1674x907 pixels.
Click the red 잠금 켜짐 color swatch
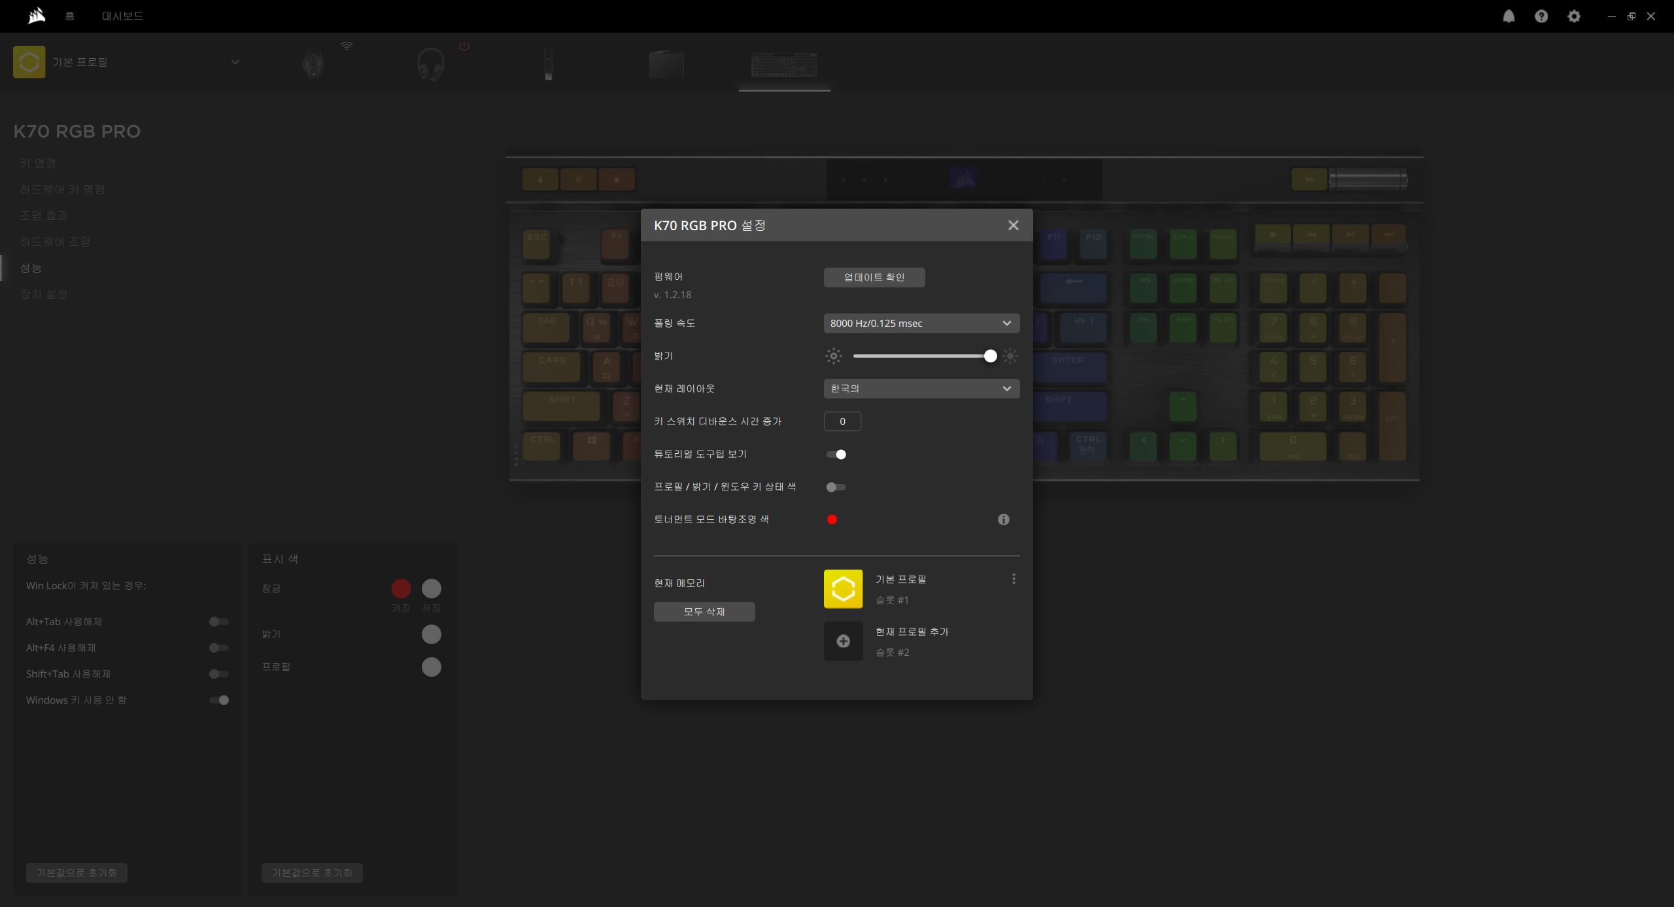(401, 589)
